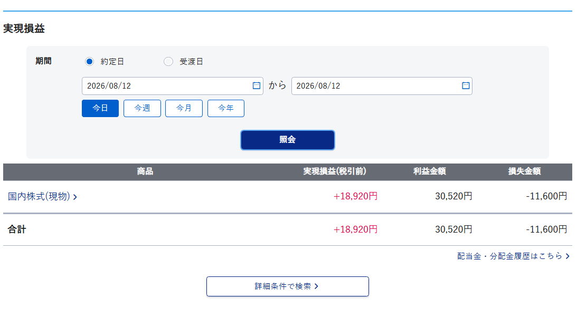Click chevron in 詳細条件で検索 button
The height and width of the screenshot is (317, 577).
pos(316,286)
